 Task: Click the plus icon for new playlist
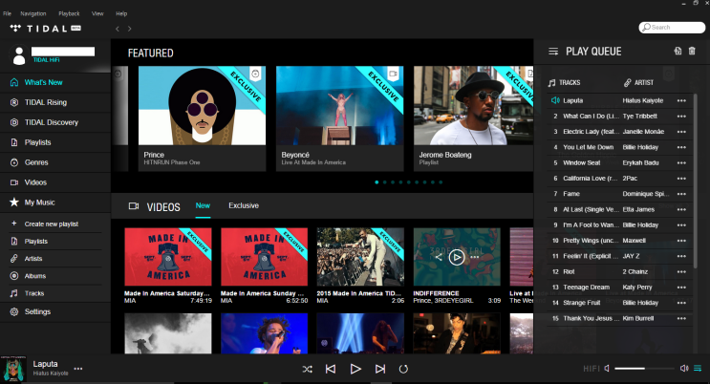14,224
